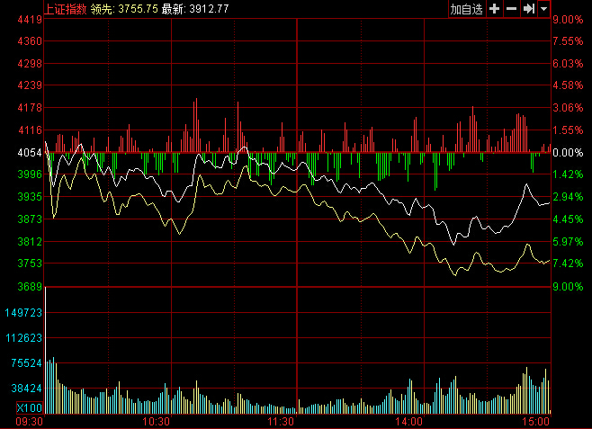Select the 15:00 time axis marker
Viewport: 592px width, 429px height.
click(536, 421)
